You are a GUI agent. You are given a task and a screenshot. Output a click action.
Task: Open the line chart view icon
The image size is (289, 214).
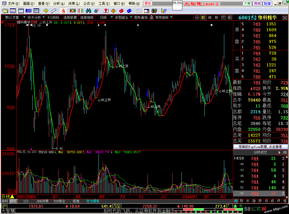13,11
